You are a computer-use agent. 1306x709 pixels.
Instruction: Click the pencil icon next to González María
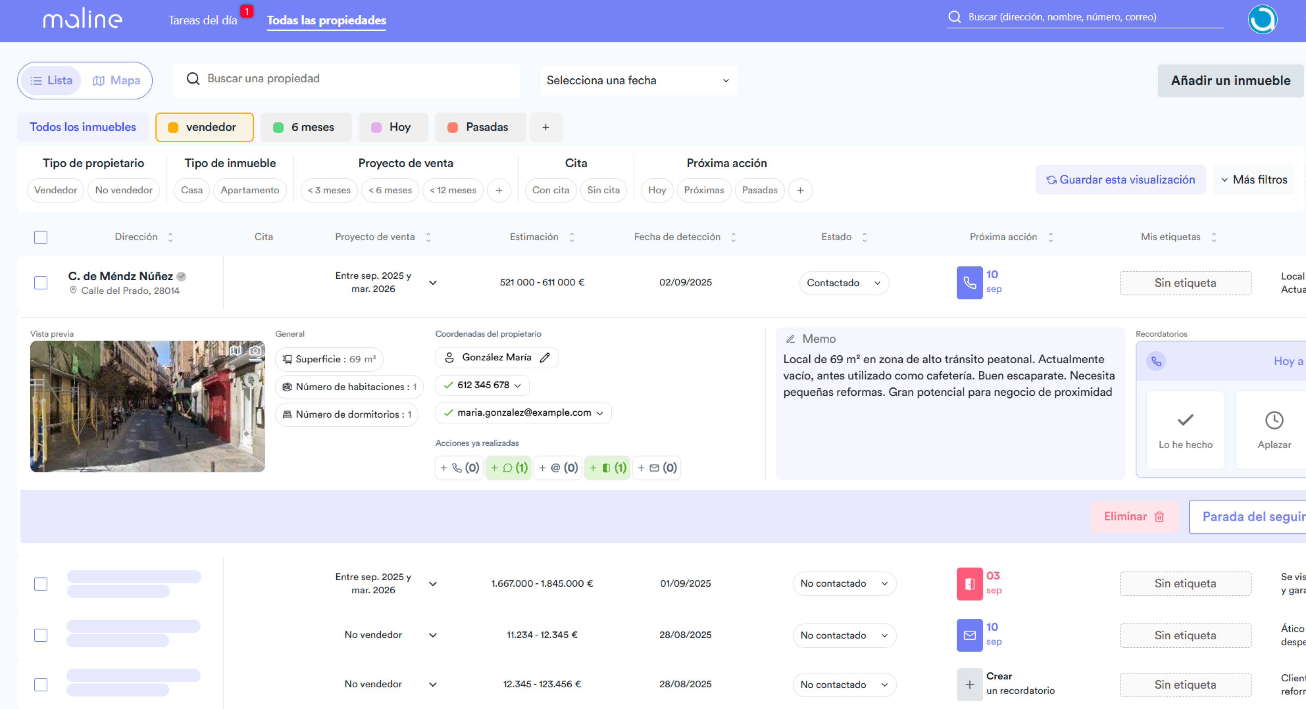tap(545, 357)
